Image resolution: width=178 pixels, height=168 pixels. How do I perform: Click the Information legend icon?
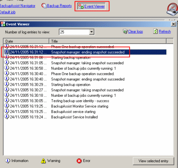pyautogui.click(x=8, y=161)
